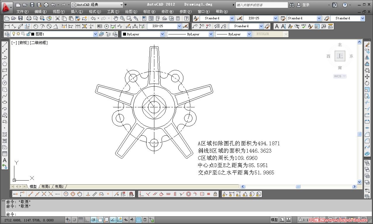Activate the Pan hand tool
This screenshot has height=224, width=373.
coord(116,18)
